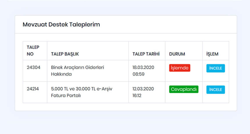Click the TALEP BAŞLIK column header
250x134 pixels.
[65, 54]
